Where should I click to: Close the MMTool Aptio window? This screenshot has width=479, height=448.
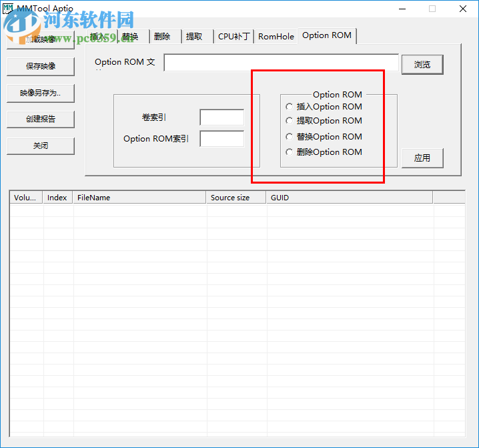click(463, 9)
